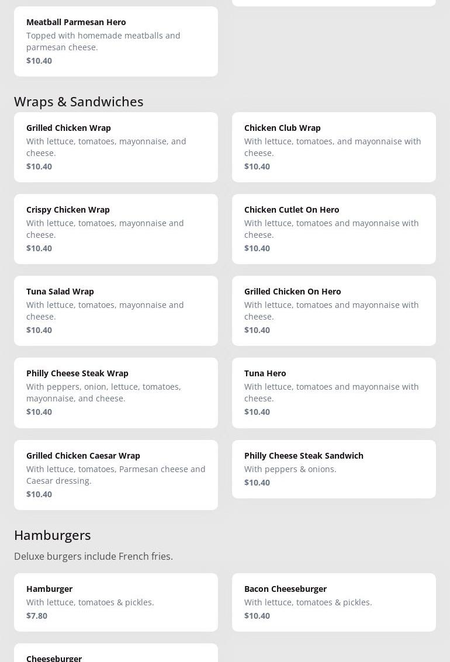Select the Philly Cheese Steak Sandwich
450x662 pixels.
[x=334, y=469]
